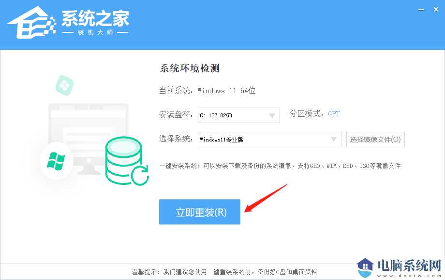Expand the 安装盘符 drive dropdown arrow
This screenshot has width=445, height=280.
(x=272, y=115)
